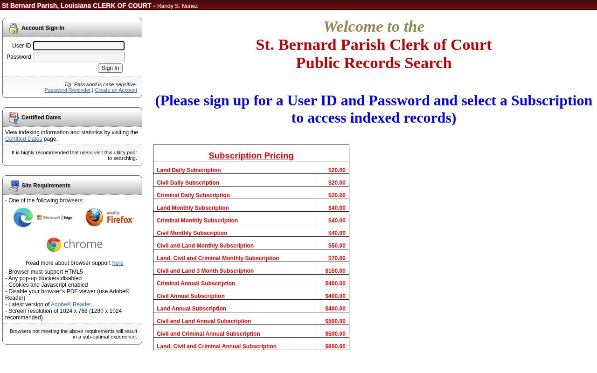This screenshot has height=373, width=597.
Task: Select 'Civil and Land Annual Subscription' text
Action: [x=204, y=321]
